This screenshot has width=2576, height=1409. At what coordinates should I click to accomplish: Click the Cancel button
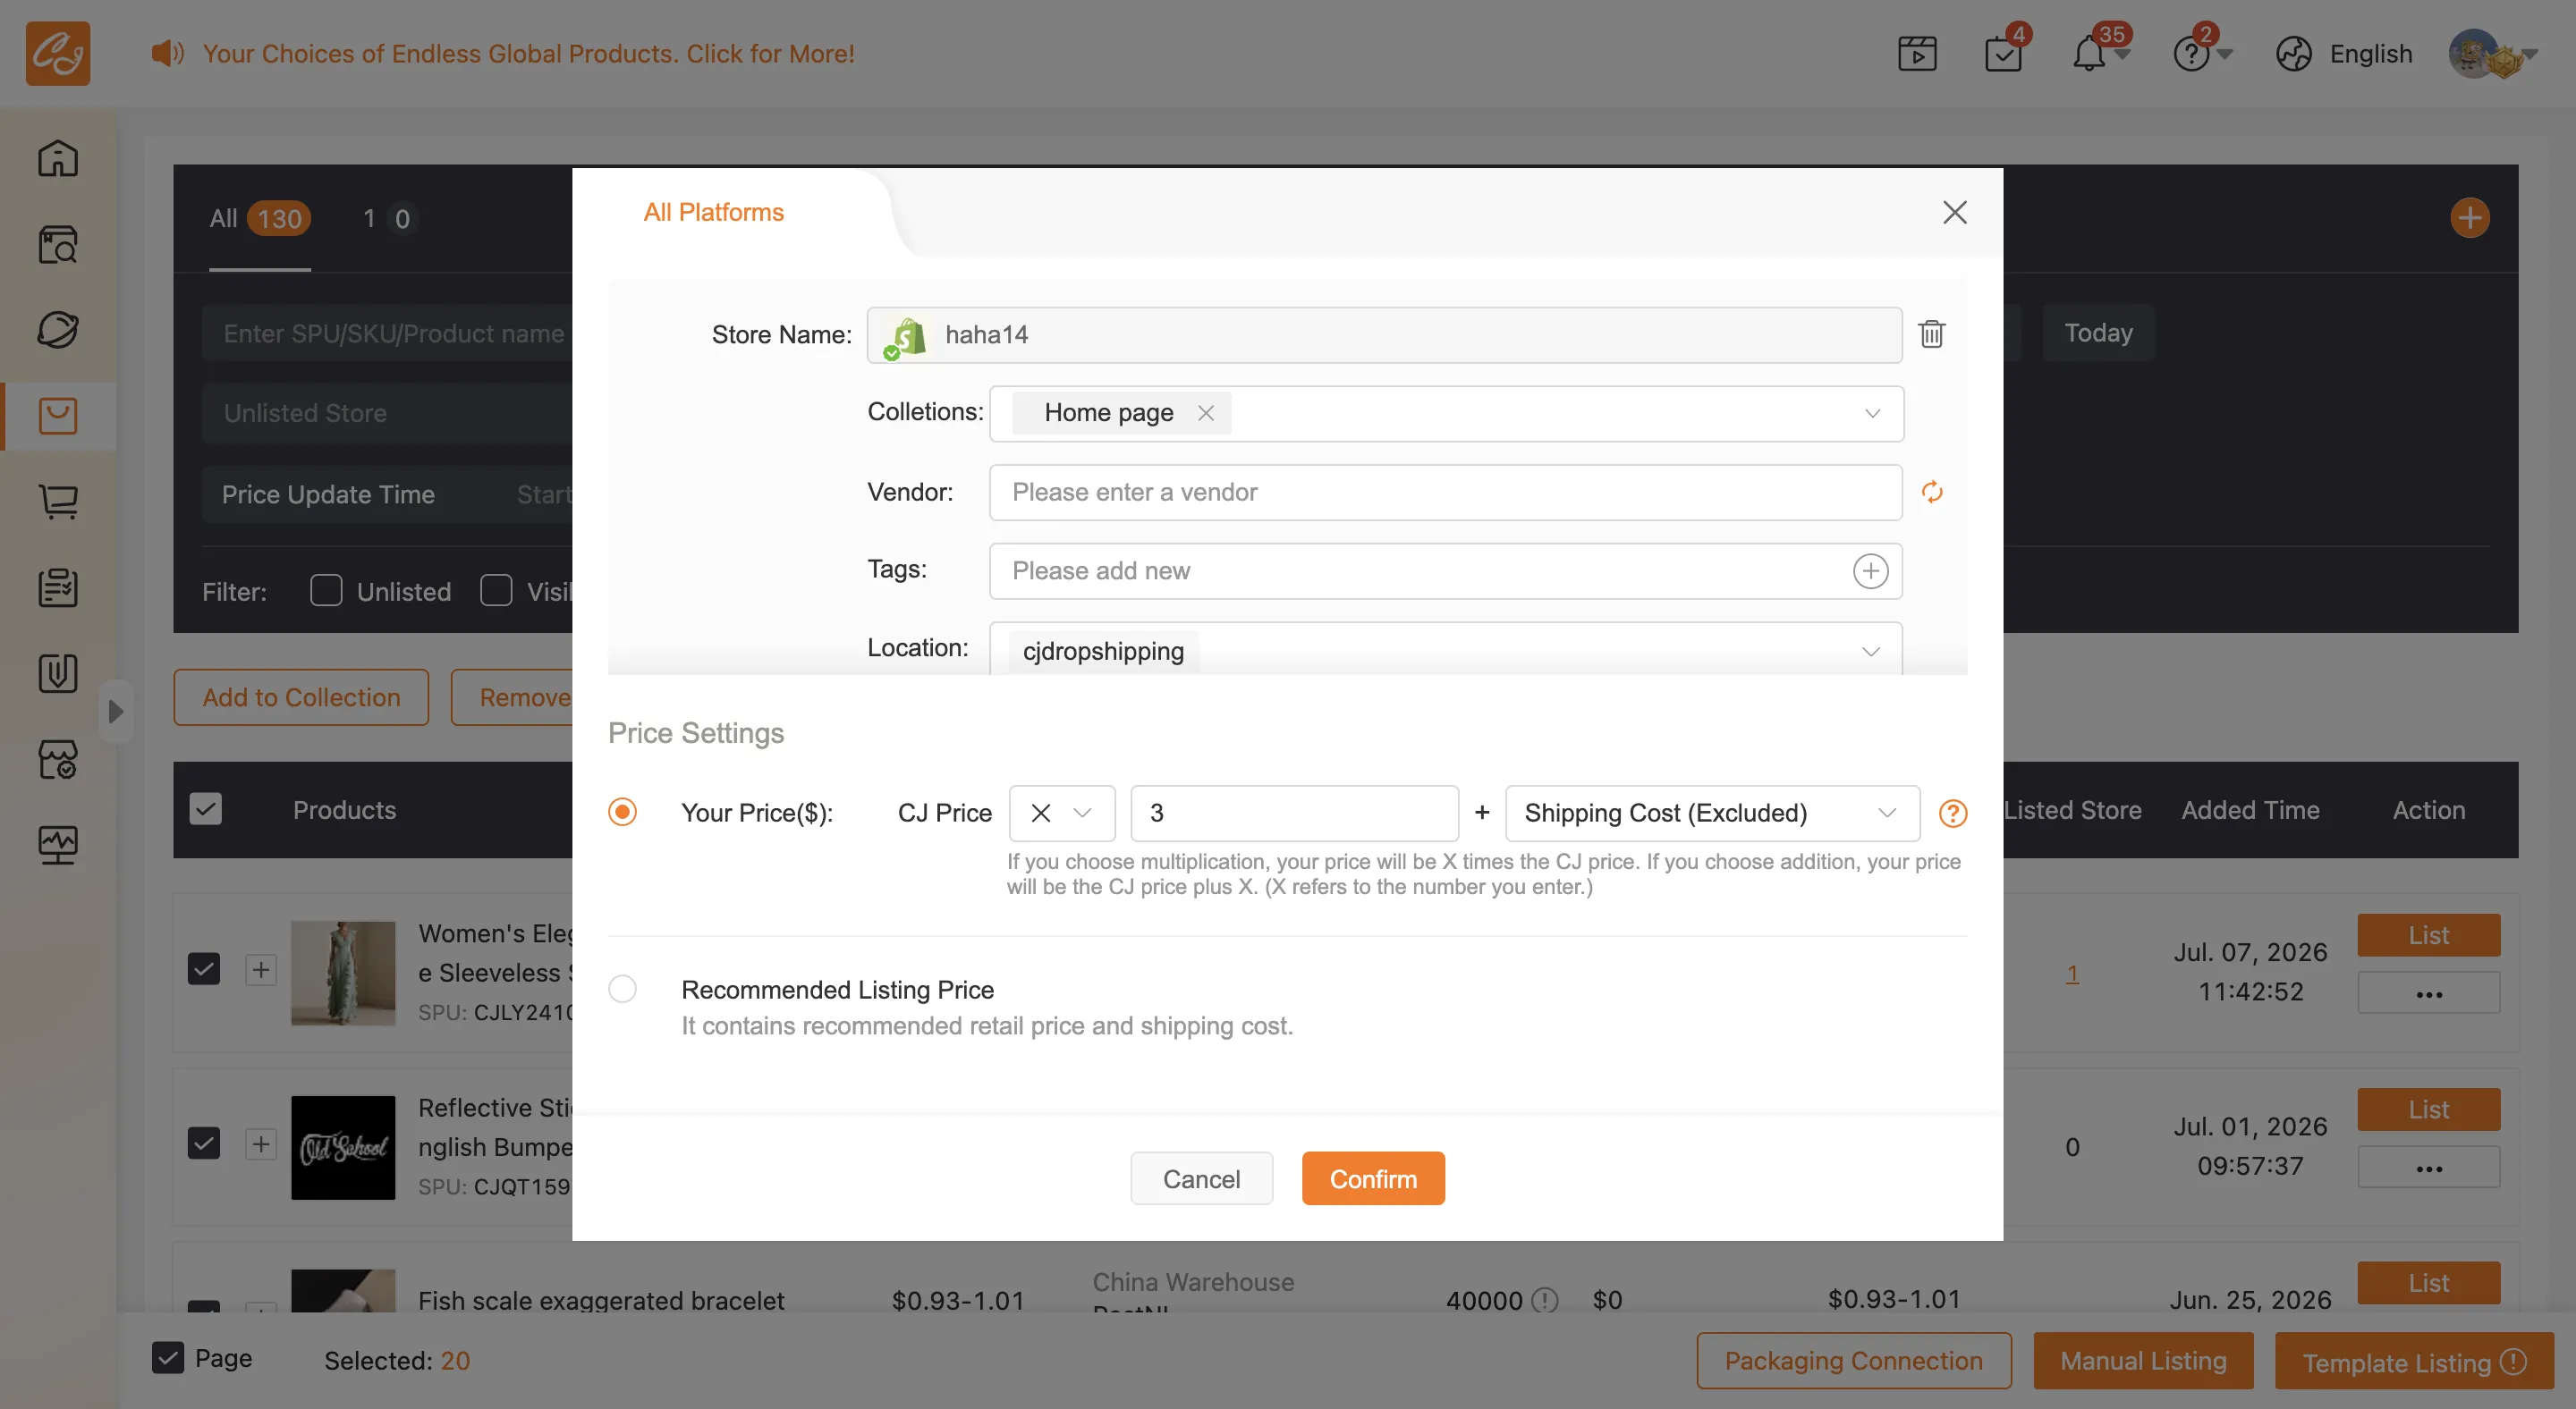1201,1179
